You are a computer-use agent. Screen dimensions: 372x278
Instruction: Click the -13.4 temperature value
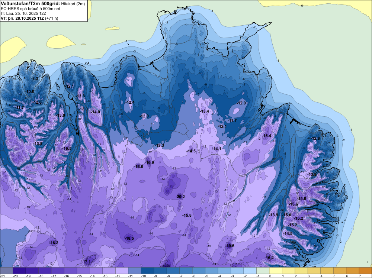click(205, 111)
